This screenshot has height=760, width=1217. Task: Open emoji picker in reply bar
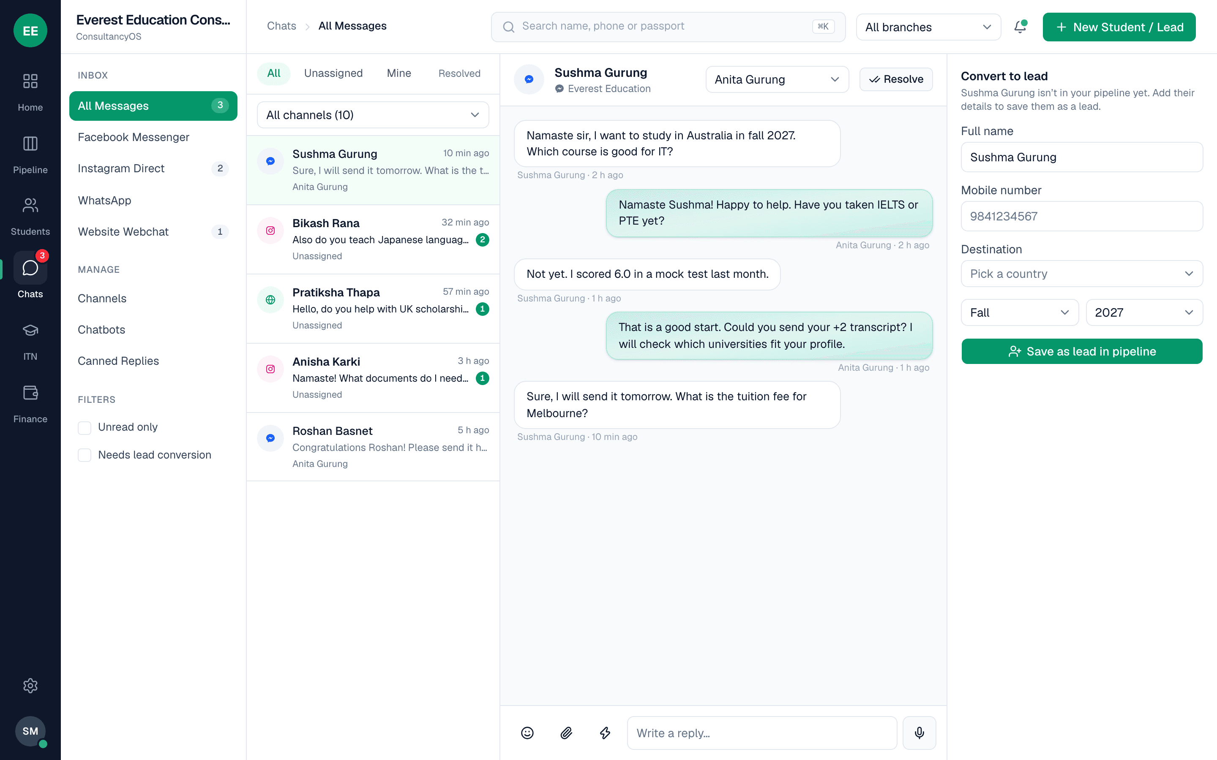click(x=527, y=733)
